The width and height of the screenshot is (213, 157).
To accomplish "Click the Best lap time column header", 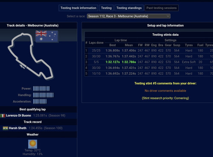I will (112, 45).
